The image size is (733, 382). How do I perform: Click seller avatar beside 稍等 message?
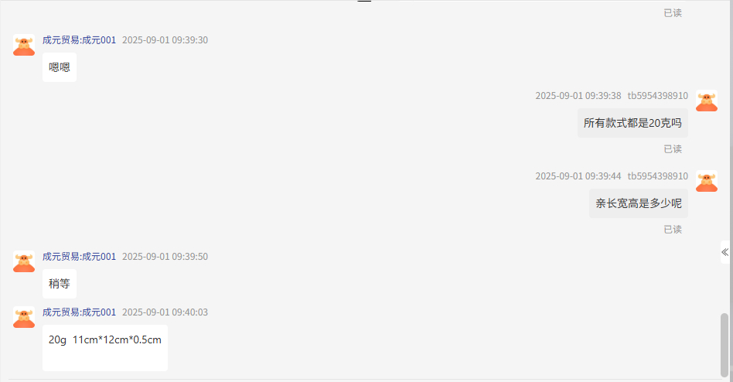click(x=24, y=261)
